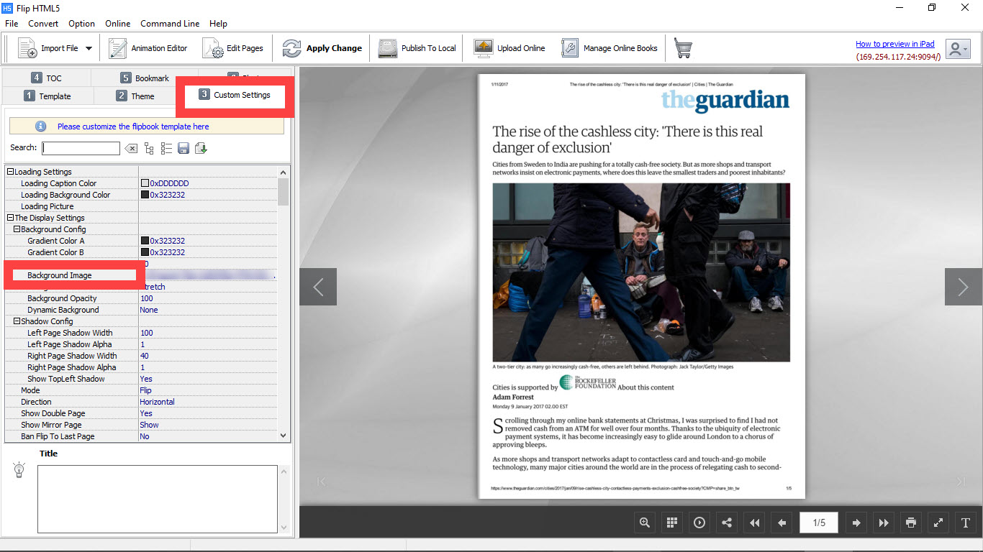Click the Dynamic Background value None
The height and width of the screenshot is (552, 983).
(149, 310)
